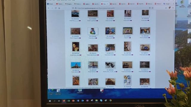Launch OneNote from the taskbar
The image size is (191, 107).
[x=87, y=100]
